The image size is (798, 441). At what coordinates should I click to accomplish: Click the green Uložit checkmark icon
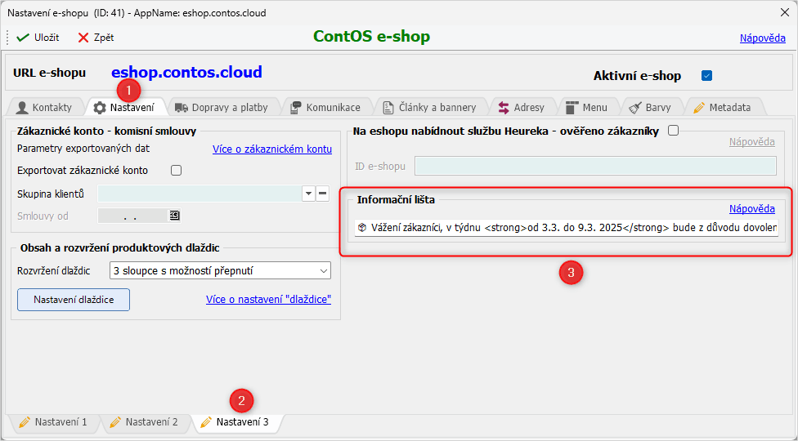[x=23, y=38]
